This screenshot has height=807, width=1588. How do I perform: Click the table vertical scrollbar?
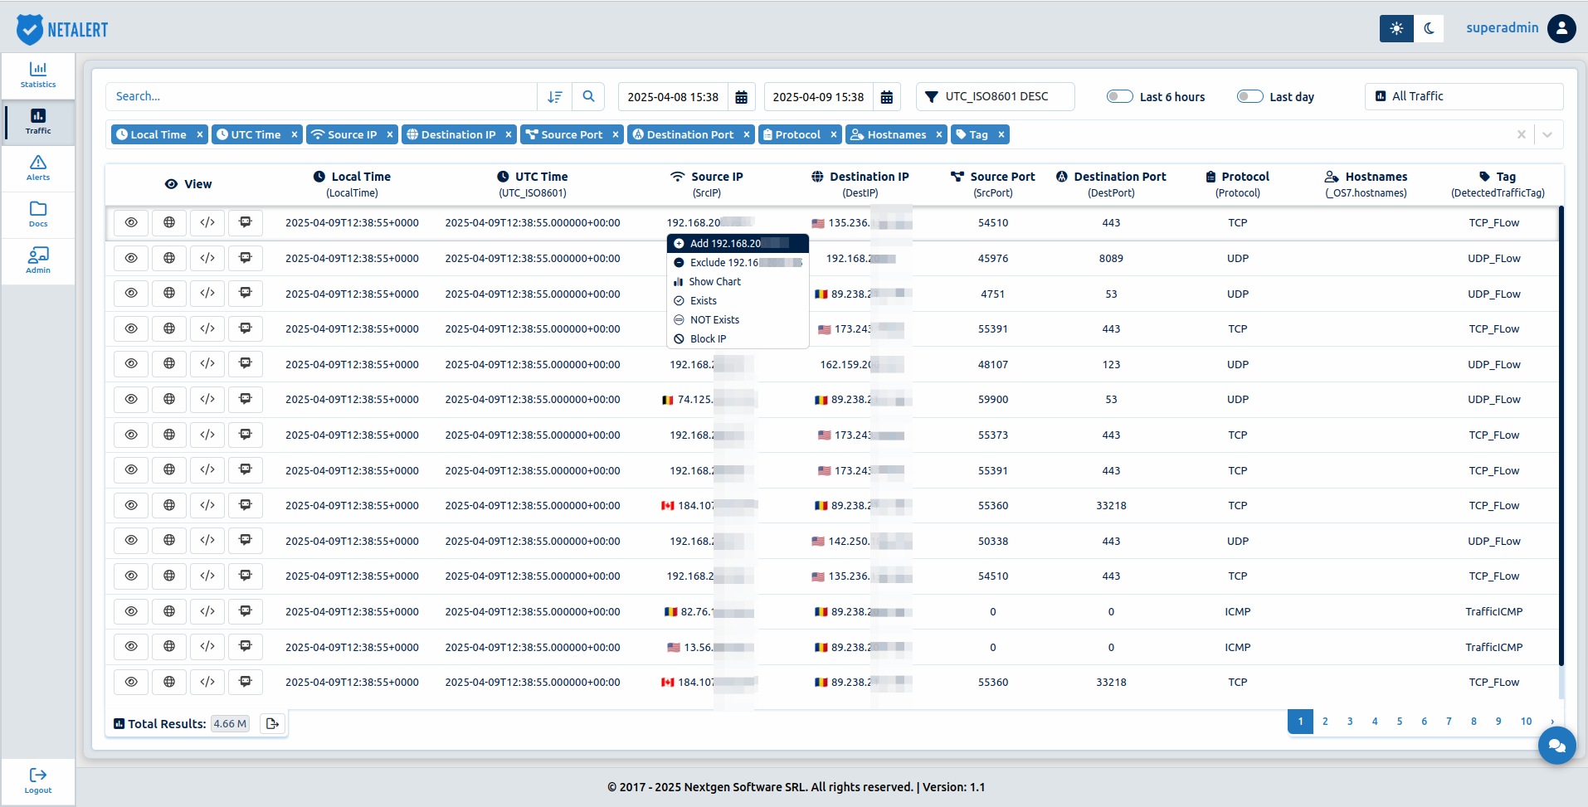click(1561, 435)
